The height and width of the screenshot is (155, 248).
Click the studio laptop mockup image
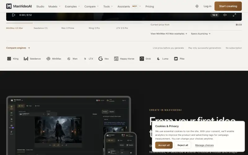tap(69, 126)
